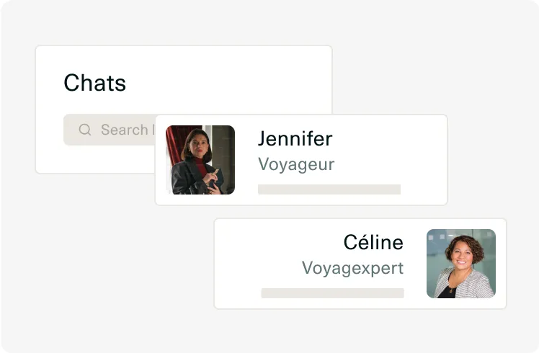The image size is (539, 353).
Task: Open Jennifer's profile photo
Action: click(200, 160)
